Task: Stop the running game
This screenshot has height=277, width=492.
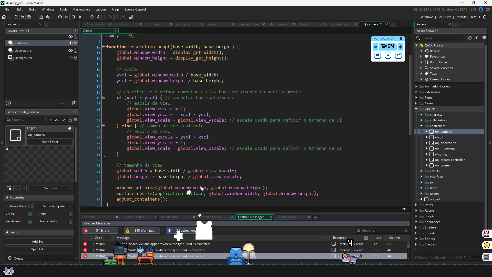Action: coord(73,17)
